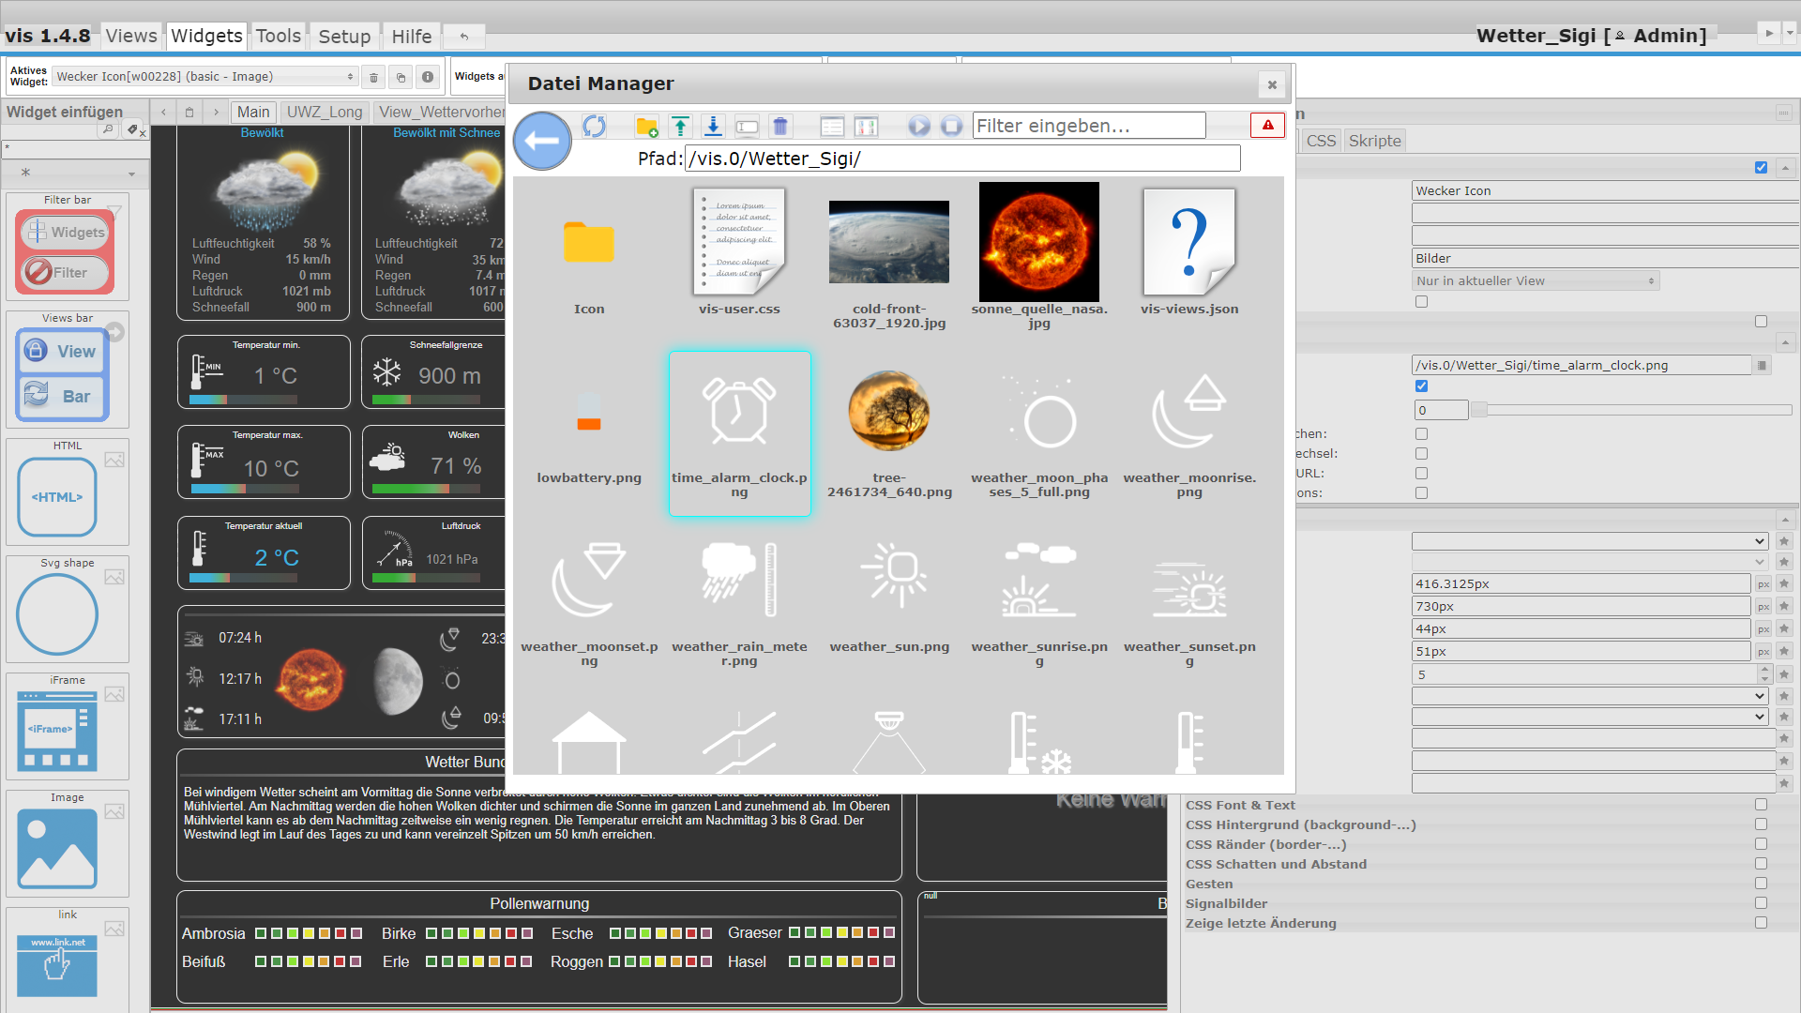The image size is (1801, 1013).
Task: Open the Skripte tab
Action: click(x=1374, y=141)
